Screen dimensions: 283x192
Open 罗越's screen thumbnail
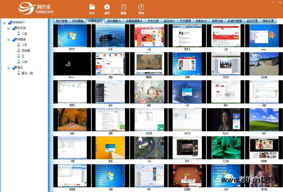[x=111, y=64]
